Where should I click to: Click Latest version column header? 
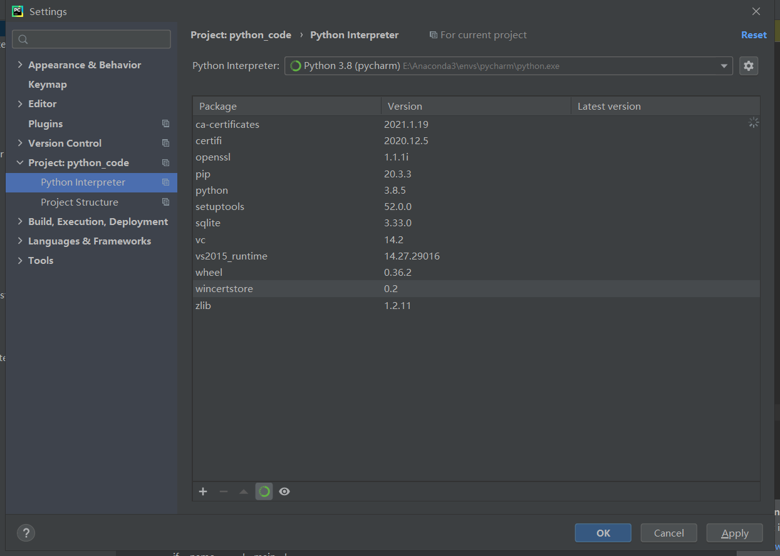665,106
